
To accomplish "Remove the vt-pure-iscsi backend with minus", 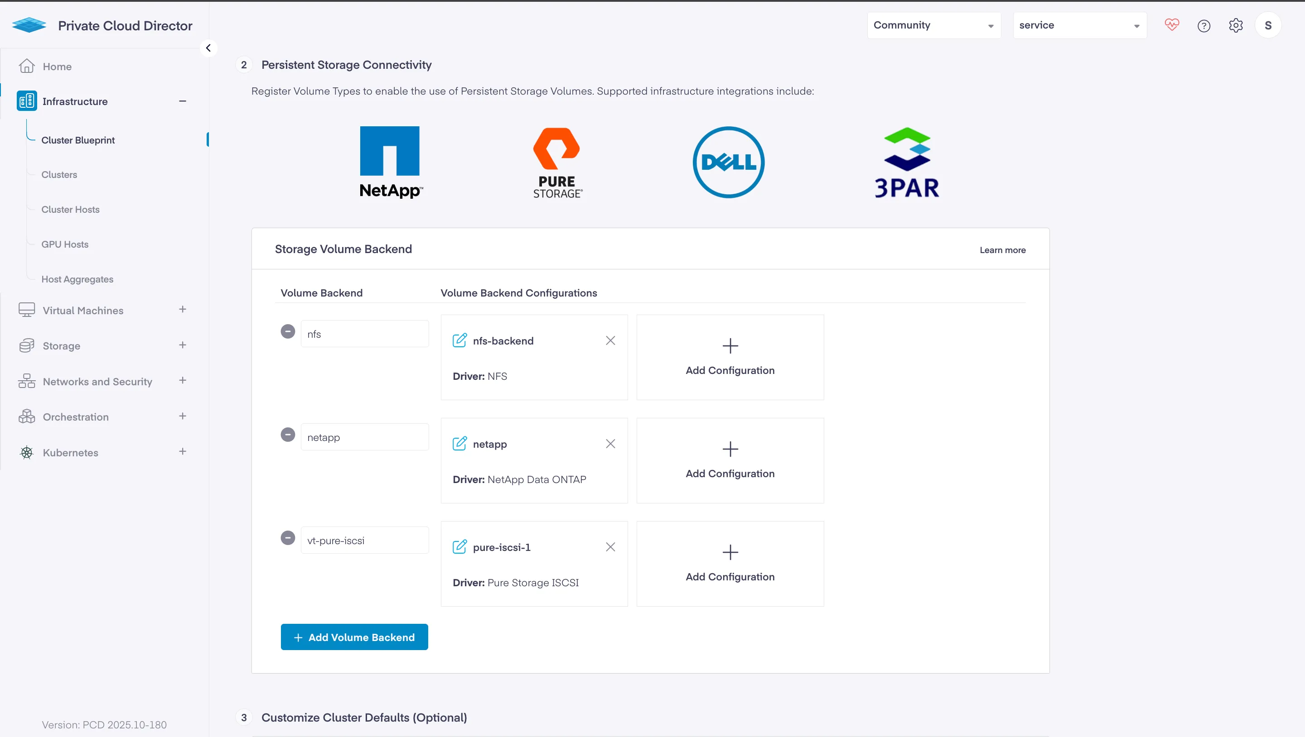I will 288,537.
